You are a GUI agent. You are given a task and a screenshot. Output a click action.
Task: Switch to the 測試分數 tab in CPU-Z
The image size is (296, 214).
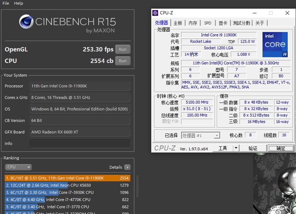(241, 23)
